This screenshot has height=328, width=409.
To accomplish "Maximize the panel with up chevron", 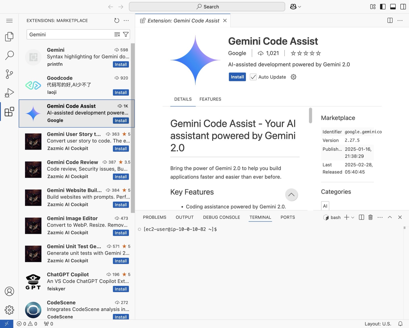I will click(x=390, y=217).
